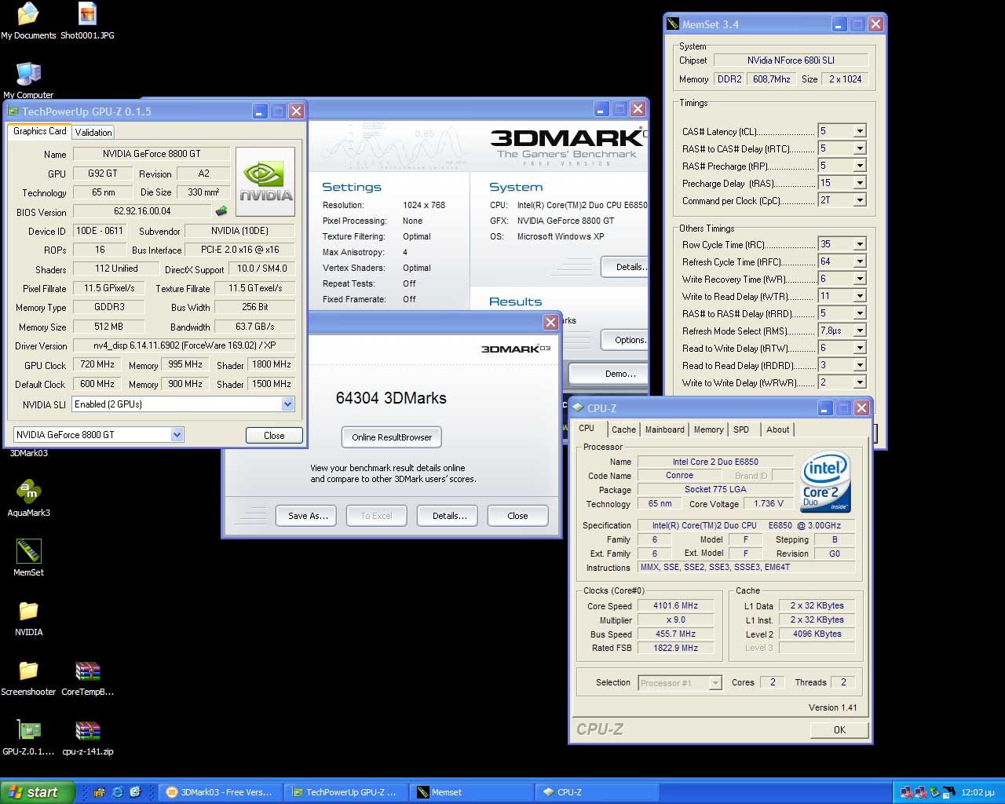Viewport: 1005px width, 804px height.
Task: Click Close in the 3DMark result dialog
Action: [x=517, y=516]
